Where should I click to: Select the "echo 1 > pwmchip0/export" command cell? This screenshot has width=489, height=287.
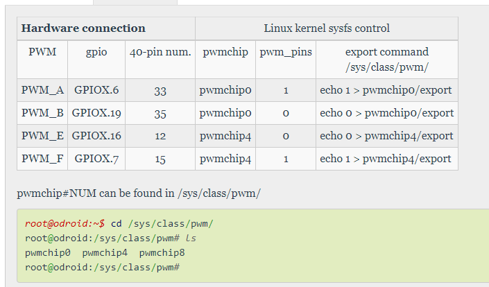tap(386, 90)
